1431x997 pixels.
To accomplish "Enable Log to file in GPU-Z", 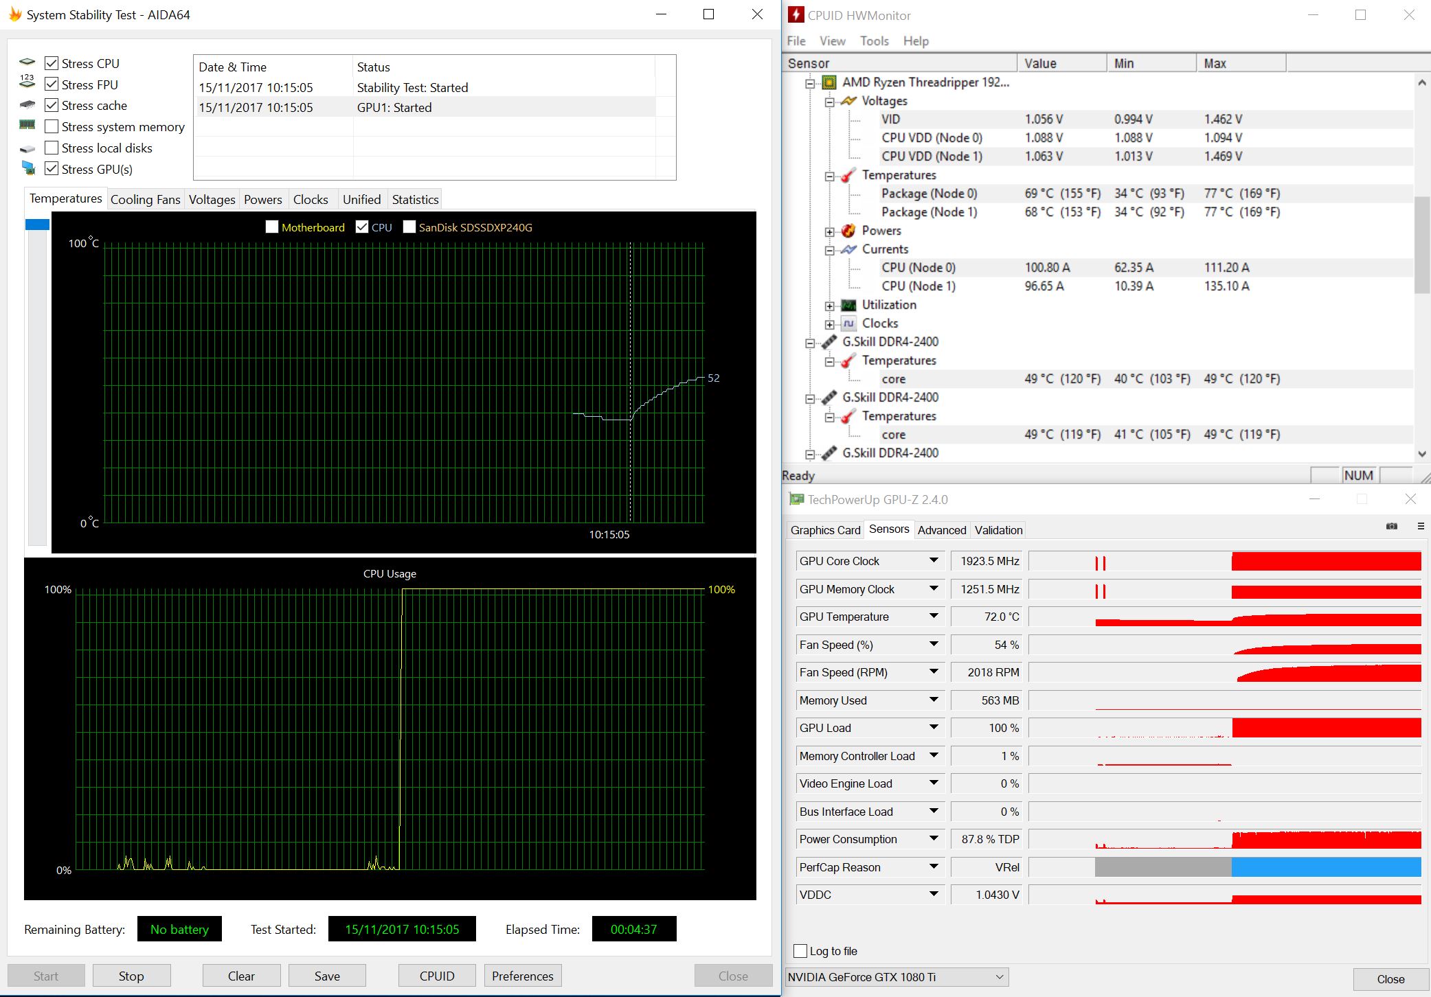I will pos(800,951).
